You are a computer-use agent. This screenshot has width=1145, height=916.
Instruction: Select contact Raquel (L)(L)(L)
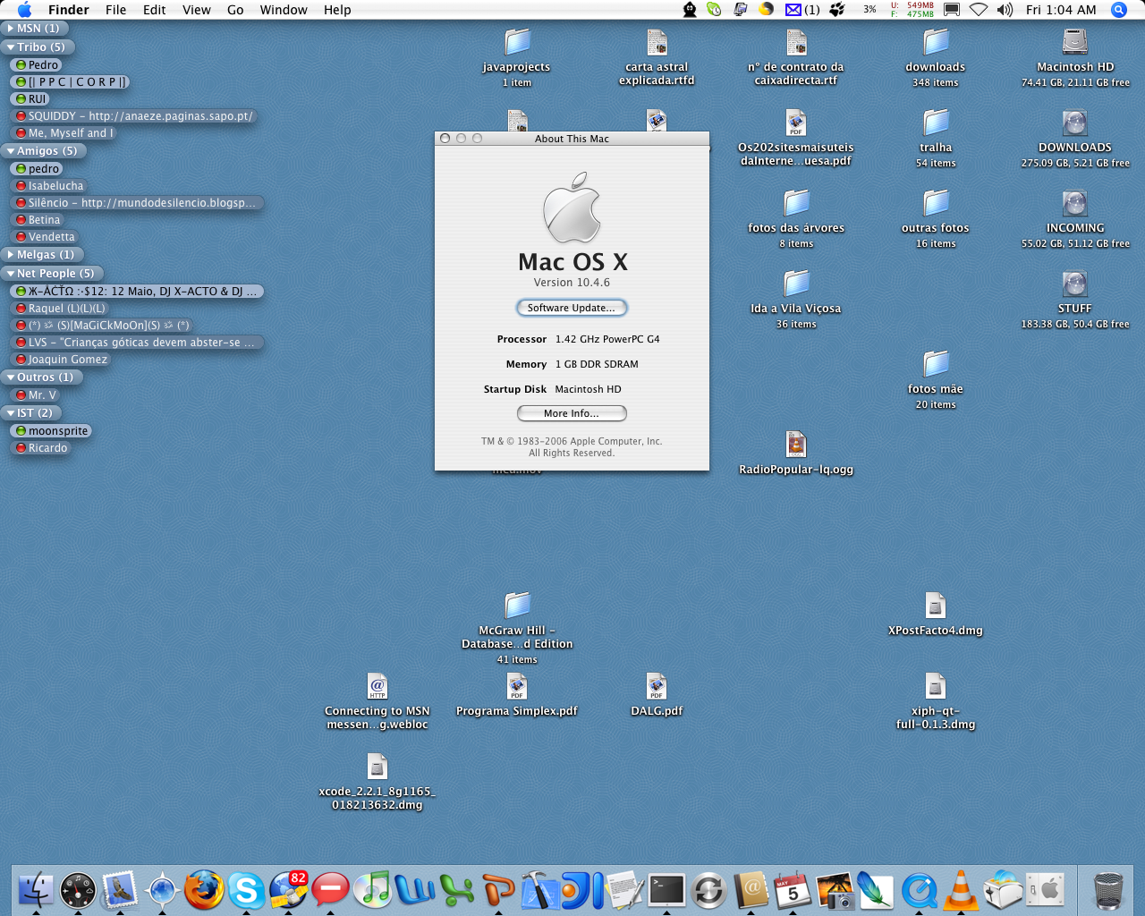(x=59, y=309)
